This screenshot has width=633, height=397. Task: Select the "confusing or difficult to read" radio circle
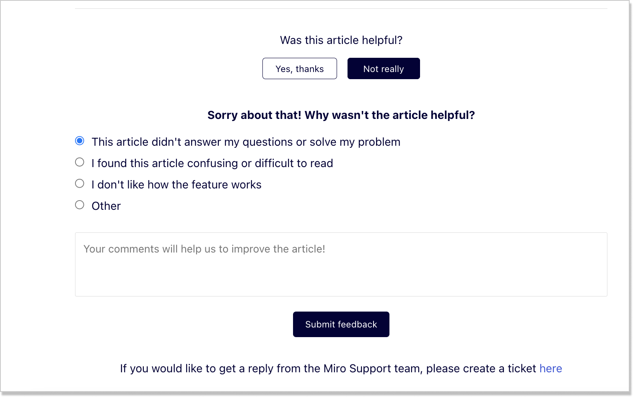click(80, 162)
